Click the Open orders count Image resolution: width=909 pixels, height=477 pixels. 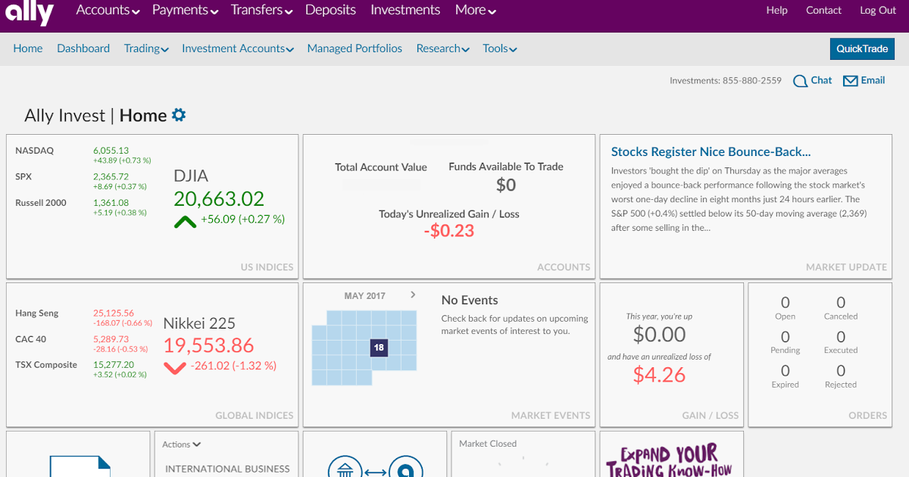point(786,303)
